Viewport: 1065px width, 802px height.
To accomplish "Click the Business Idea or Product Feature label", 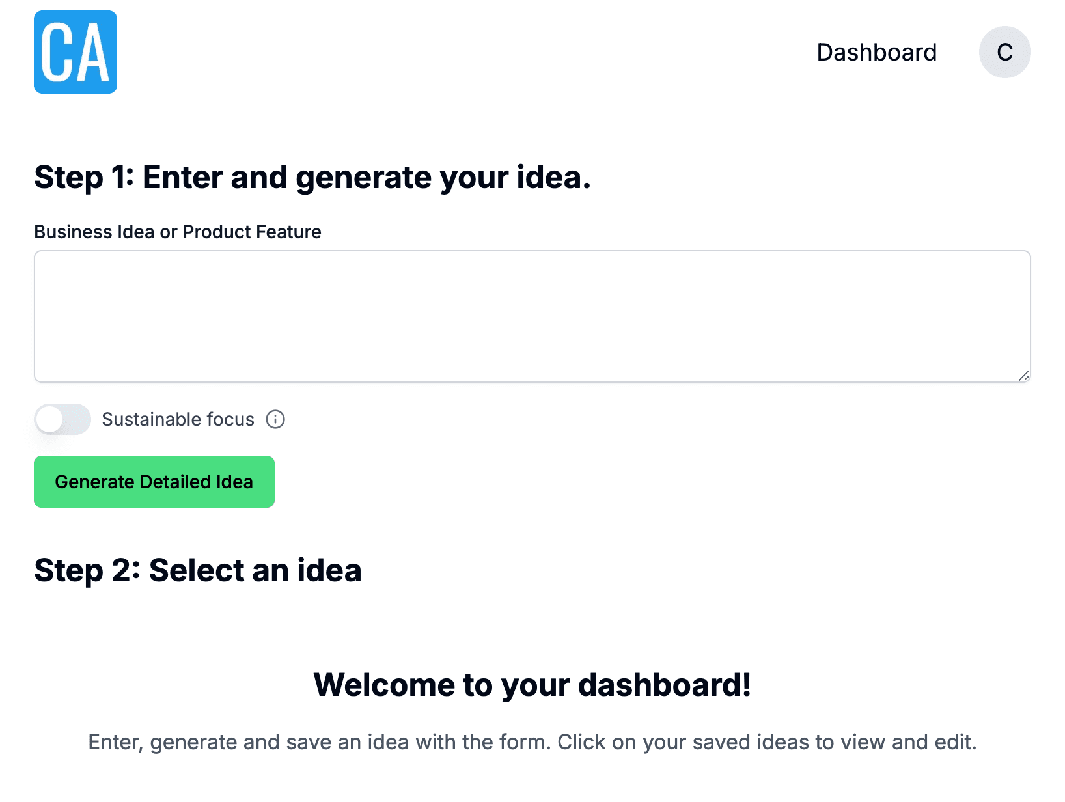I will point(178,232).
